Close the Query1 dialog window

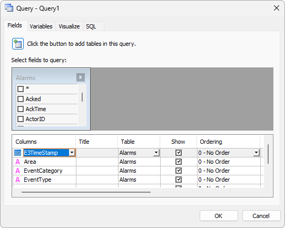pyautogui.click(x=277, y=8)
